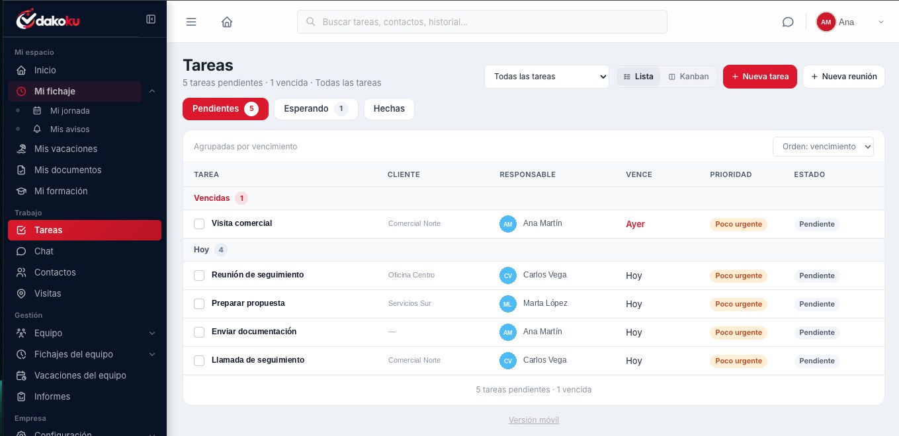The height and width of the screenshot is (436, 899).
Task: Open the Todas las tareas filter dropdown
Action: tap(546, 77)
